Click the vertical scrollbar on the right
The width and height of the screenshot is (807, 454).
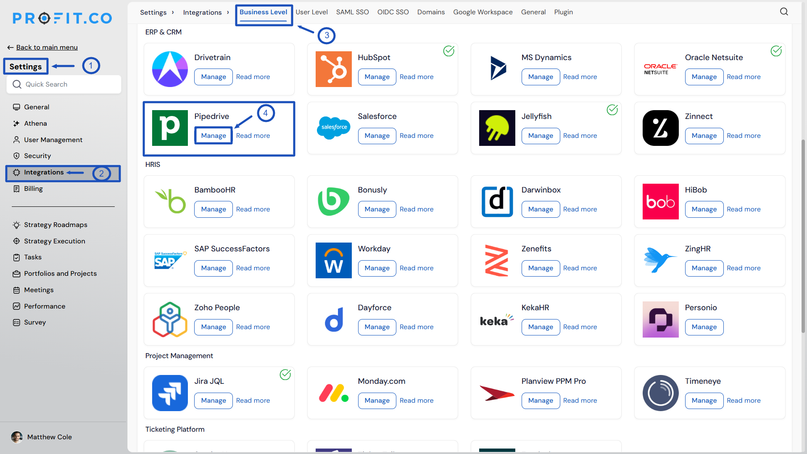click(803, 235)
